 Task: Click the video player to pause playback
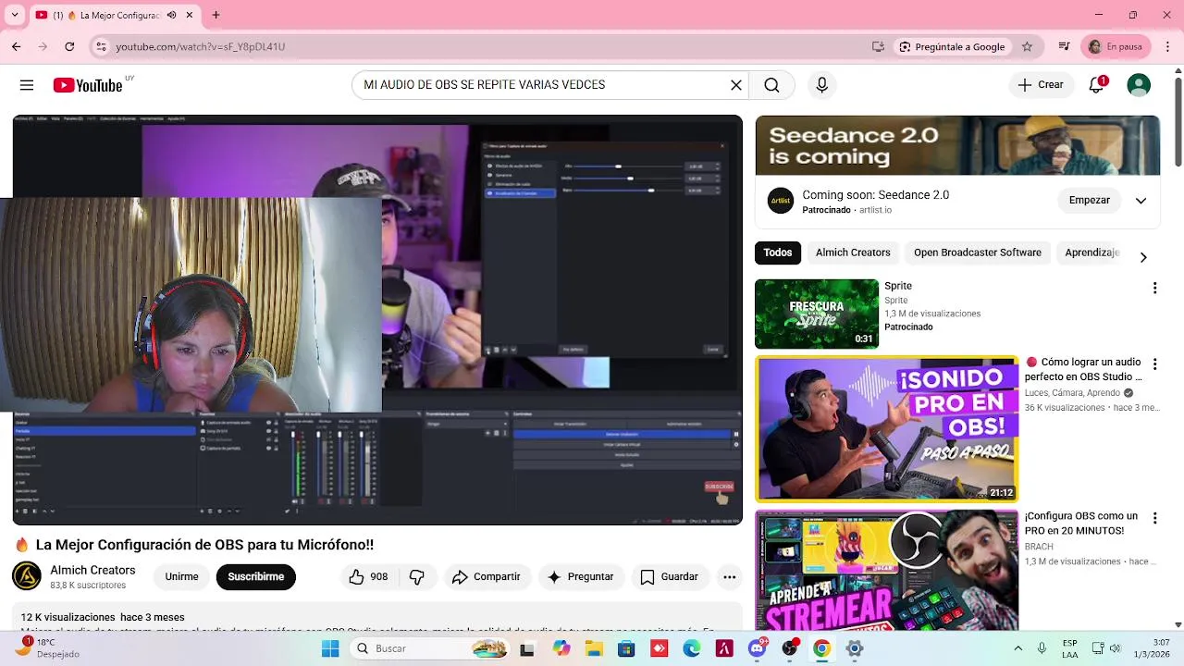click(377, 320)
